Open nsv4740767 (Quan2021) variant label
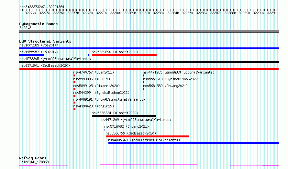288x169 pixels. (x=94, y=72)
